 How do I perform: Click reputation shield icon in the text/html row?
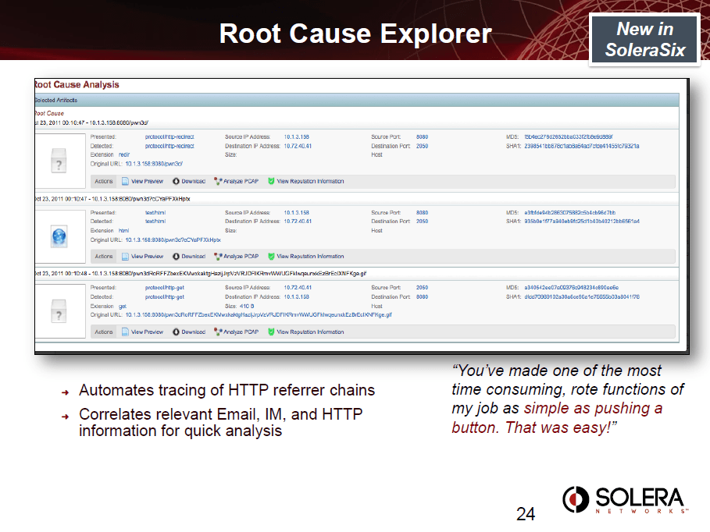271,257
